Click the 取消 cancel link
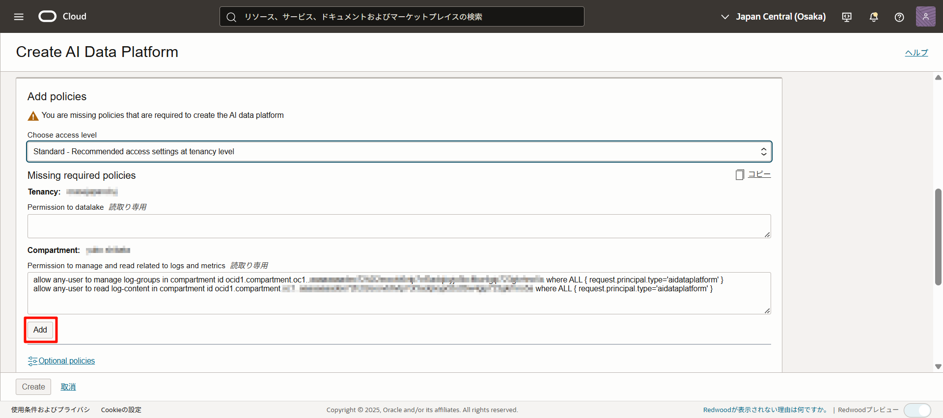 (x=68, y=387)
